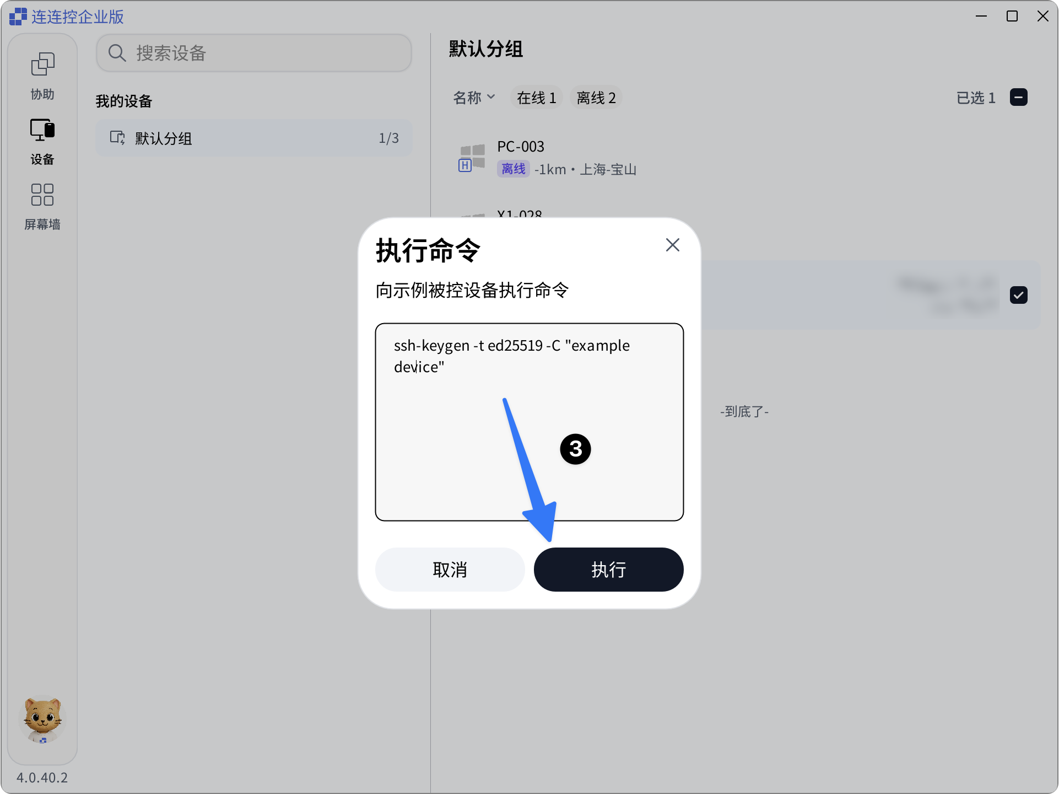Open the 协助 assist panel icon
This screenshot has width=1059, height=794.
pyautogui.click(x=42, y=65)
